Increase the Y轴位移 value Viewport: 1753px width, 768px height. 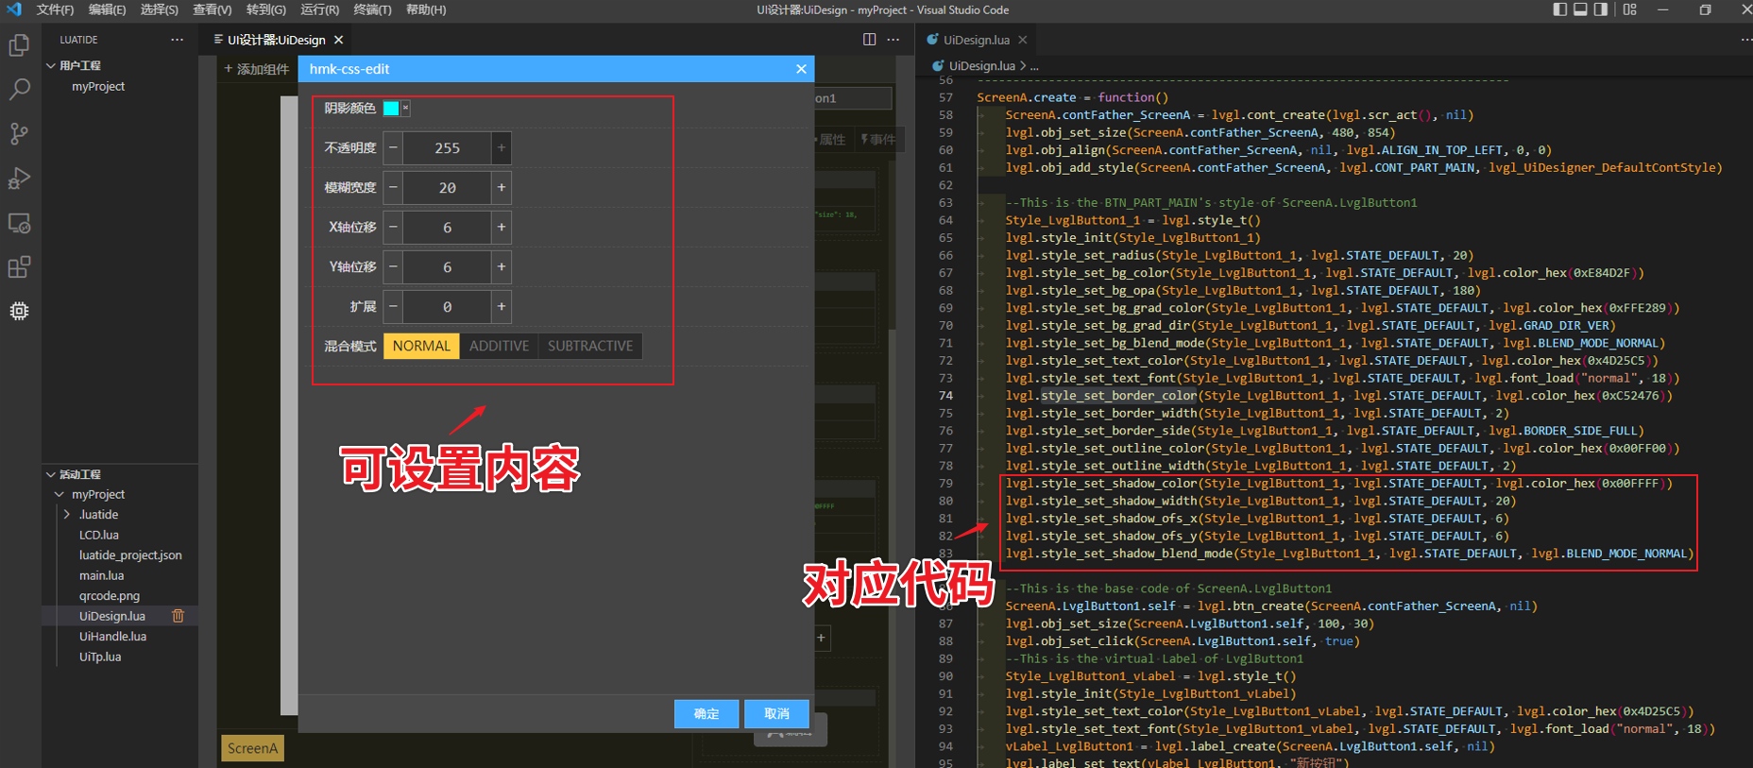502,267
